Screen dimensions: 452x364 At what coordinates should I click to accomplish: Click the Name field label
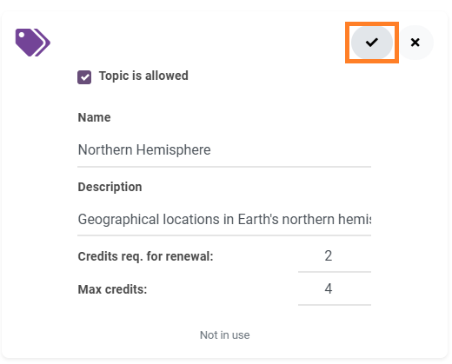point(95,117)
